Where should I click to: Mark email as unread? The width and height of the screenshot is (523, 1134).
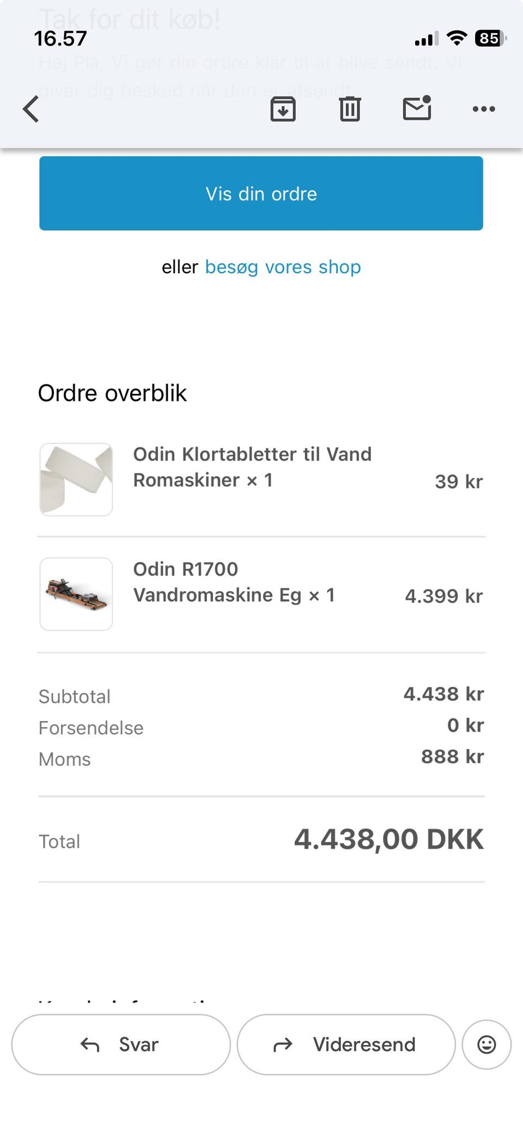coord(417,108)
